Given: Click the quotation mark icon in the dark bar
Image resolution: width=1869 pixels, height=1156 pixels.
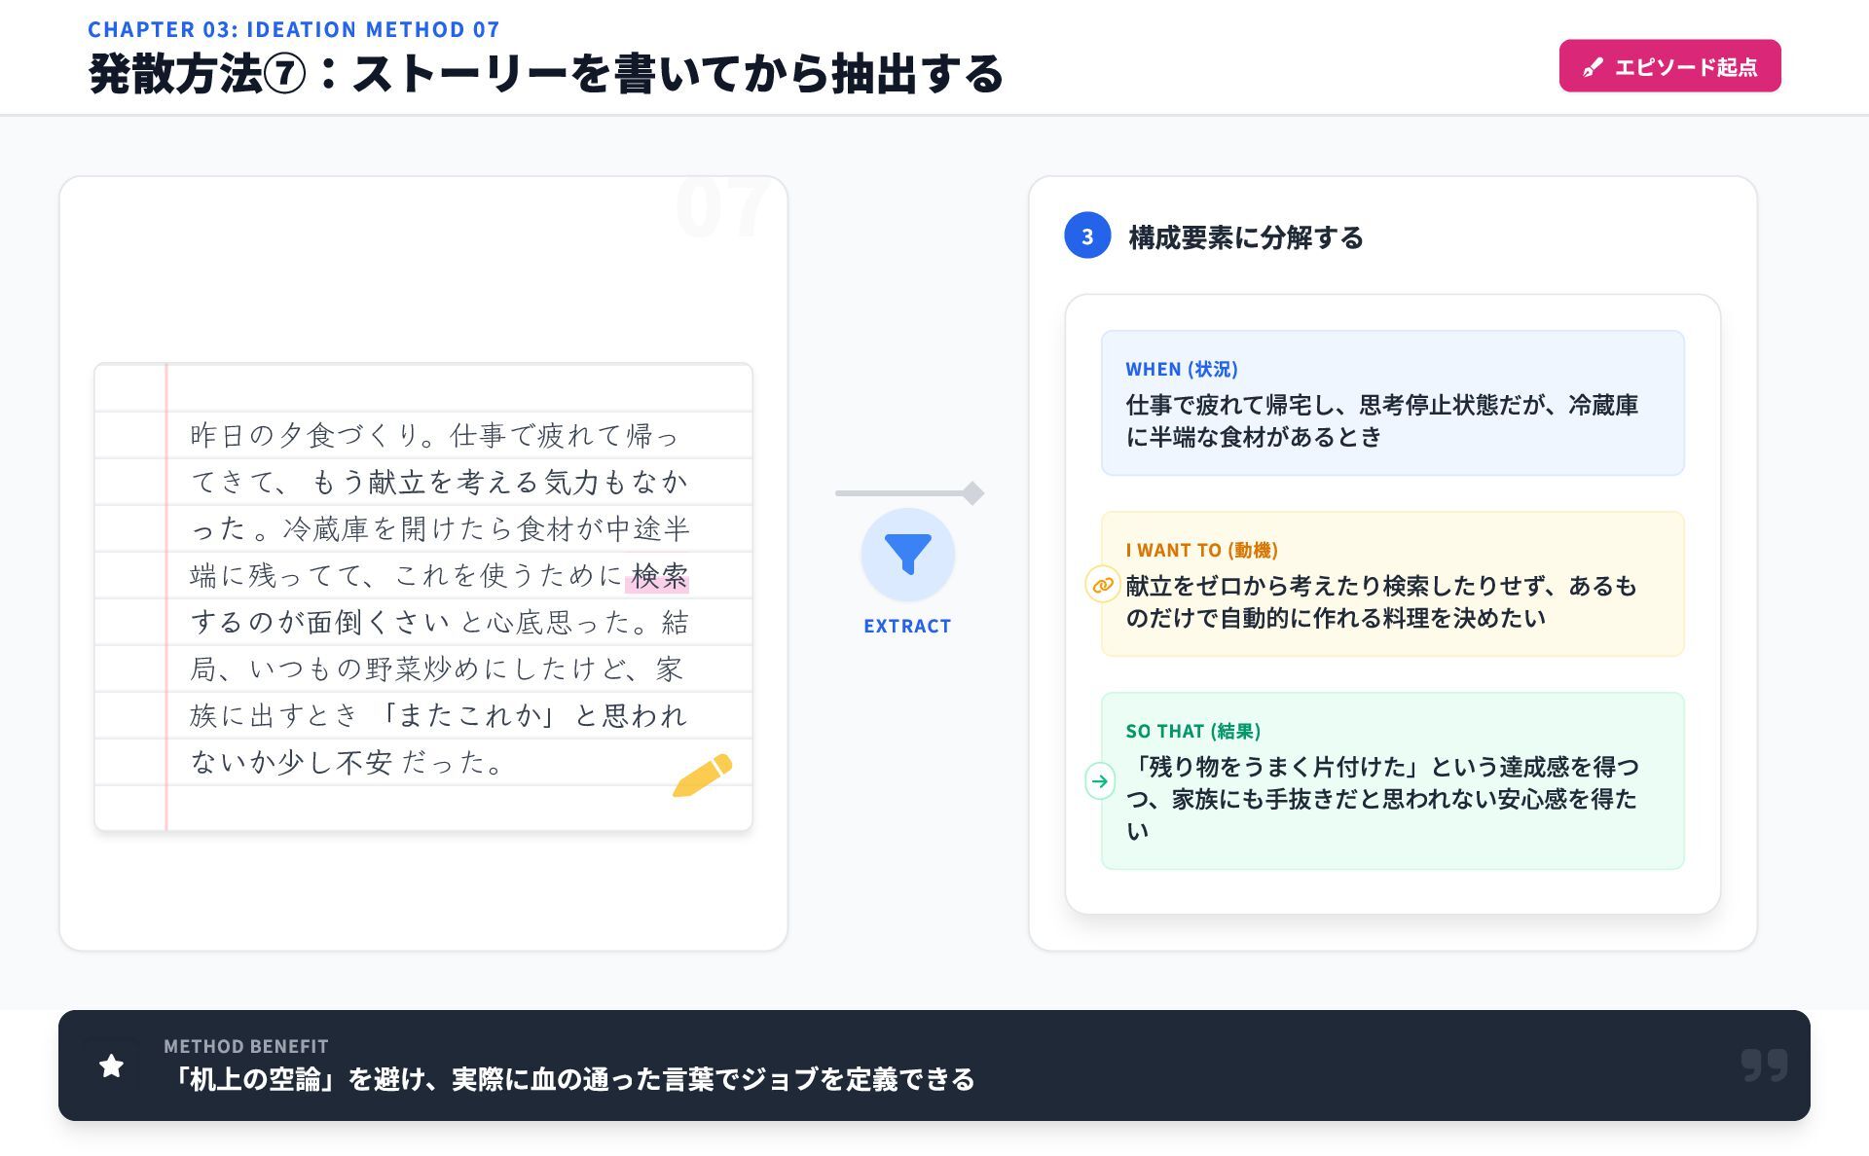Looking at the screenshot, I should (x=1763, y=1065).
